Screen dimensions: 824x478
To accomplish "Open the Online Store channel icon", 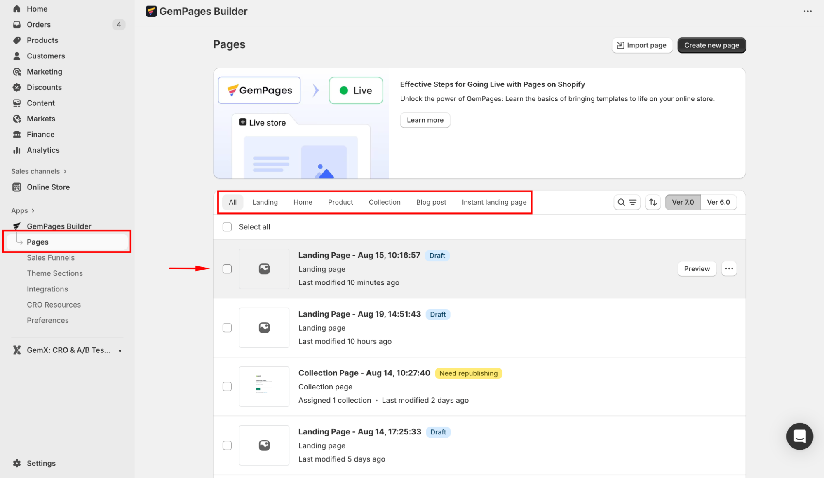I will [x=17, y=187].
